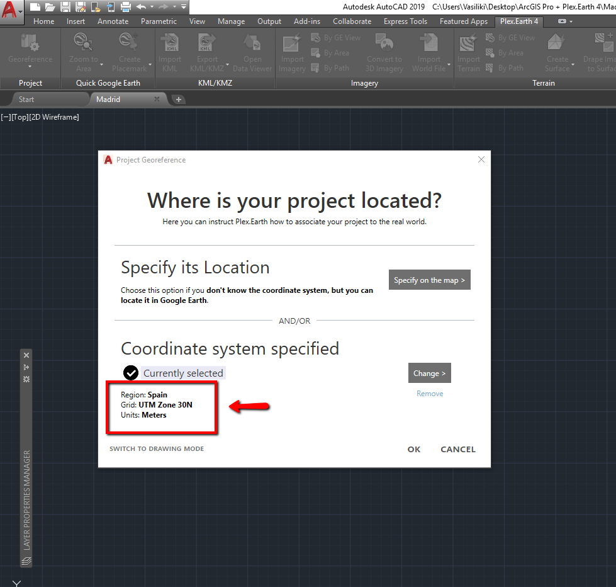Select the Express Tools ribbon tab

coord(405,21)
